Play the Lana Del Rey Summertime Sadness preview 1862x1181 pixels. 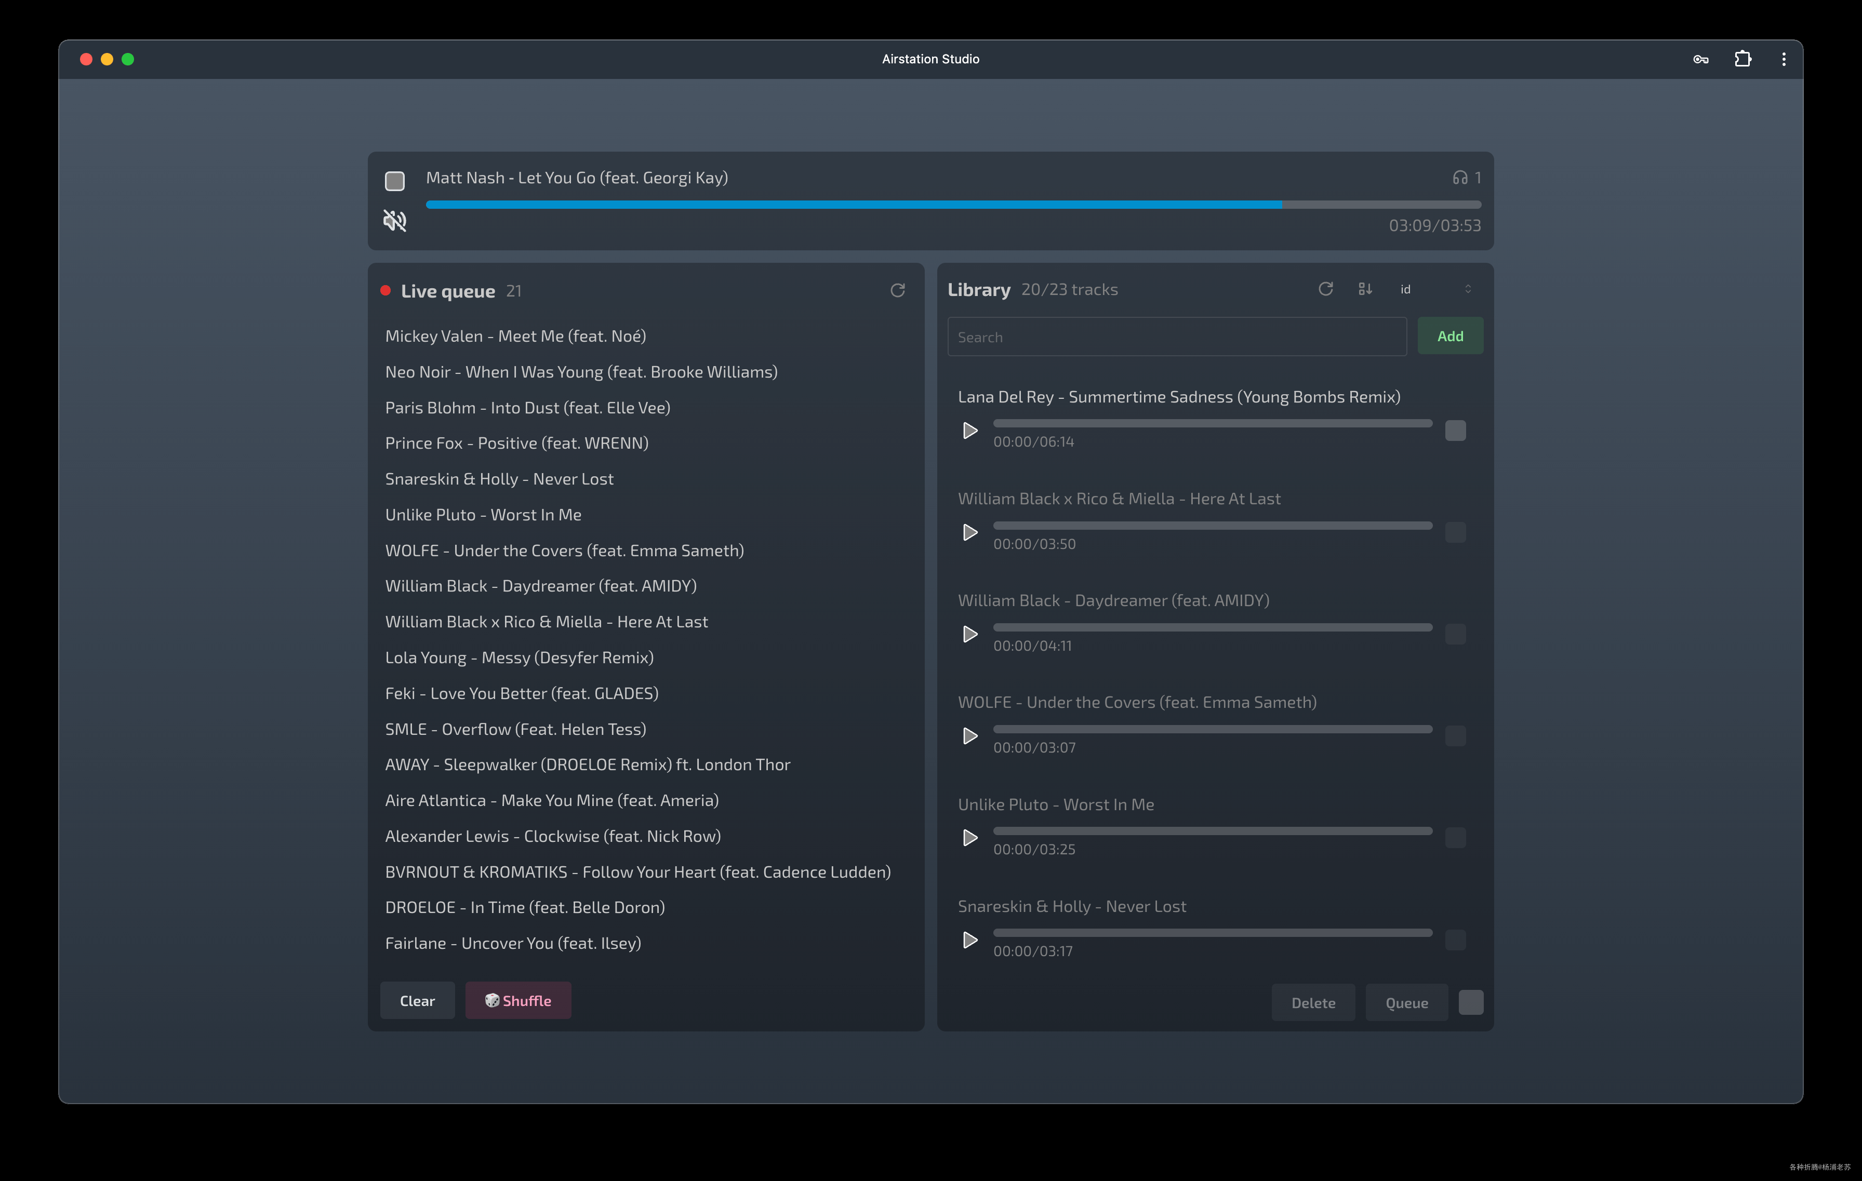click(969, 431)
